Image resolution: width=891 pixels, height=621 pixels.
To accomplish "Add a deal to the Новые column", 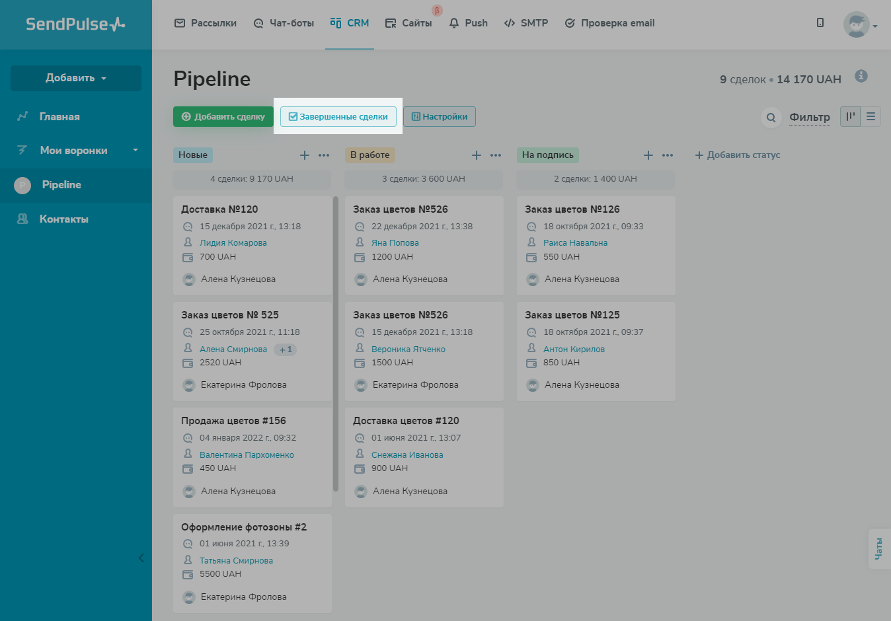I will point(305,155).
